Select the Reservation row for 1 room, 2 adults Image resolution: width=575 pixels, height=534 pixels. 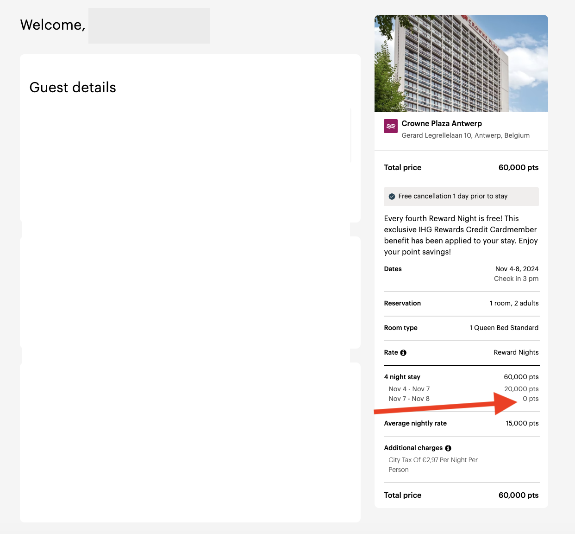point(461,303)
